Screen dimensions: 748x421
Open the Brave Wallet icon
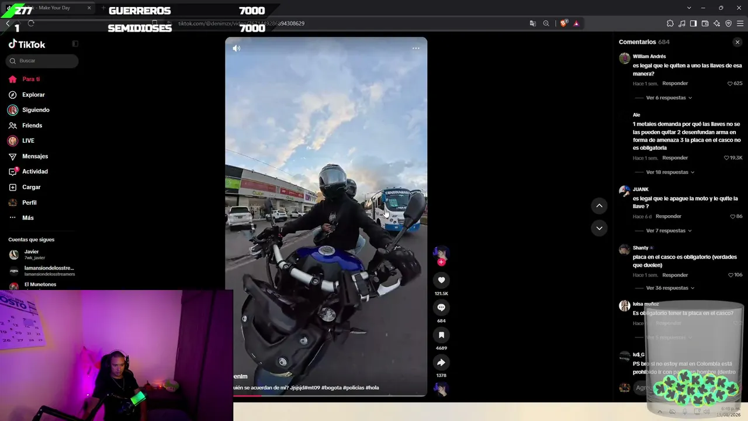point(705,23)
